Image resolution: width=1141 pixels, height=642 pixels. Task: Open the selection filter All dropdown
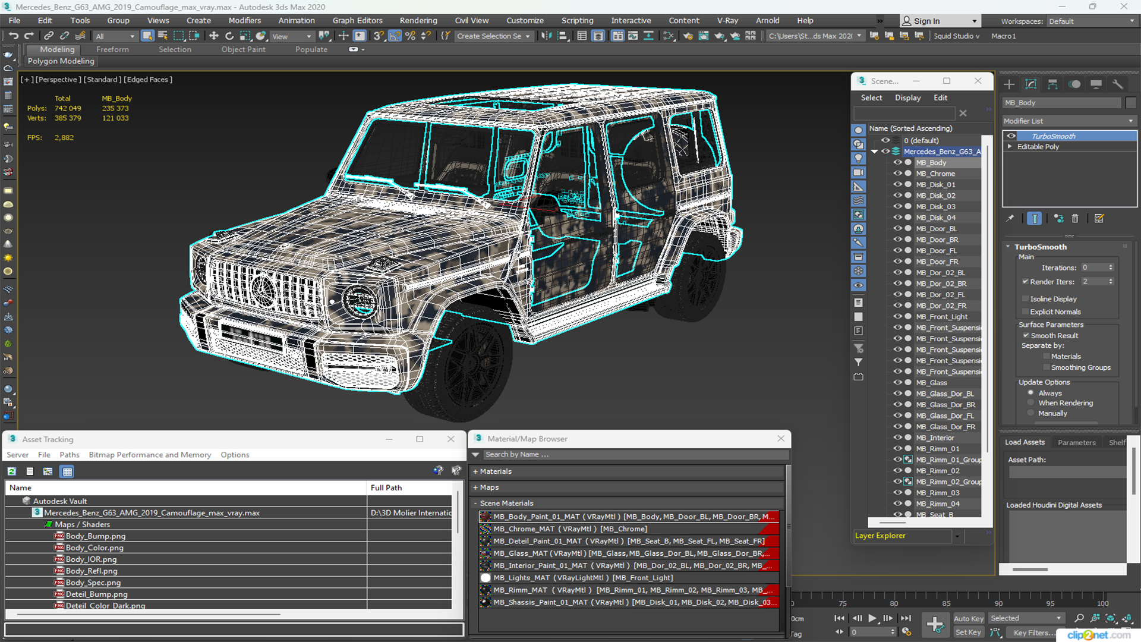click(x=115, y=36)
